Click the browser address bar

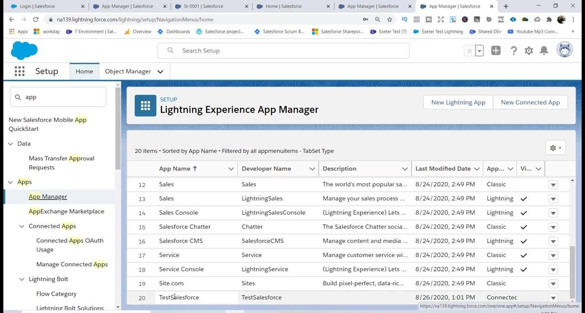point(206,20)
